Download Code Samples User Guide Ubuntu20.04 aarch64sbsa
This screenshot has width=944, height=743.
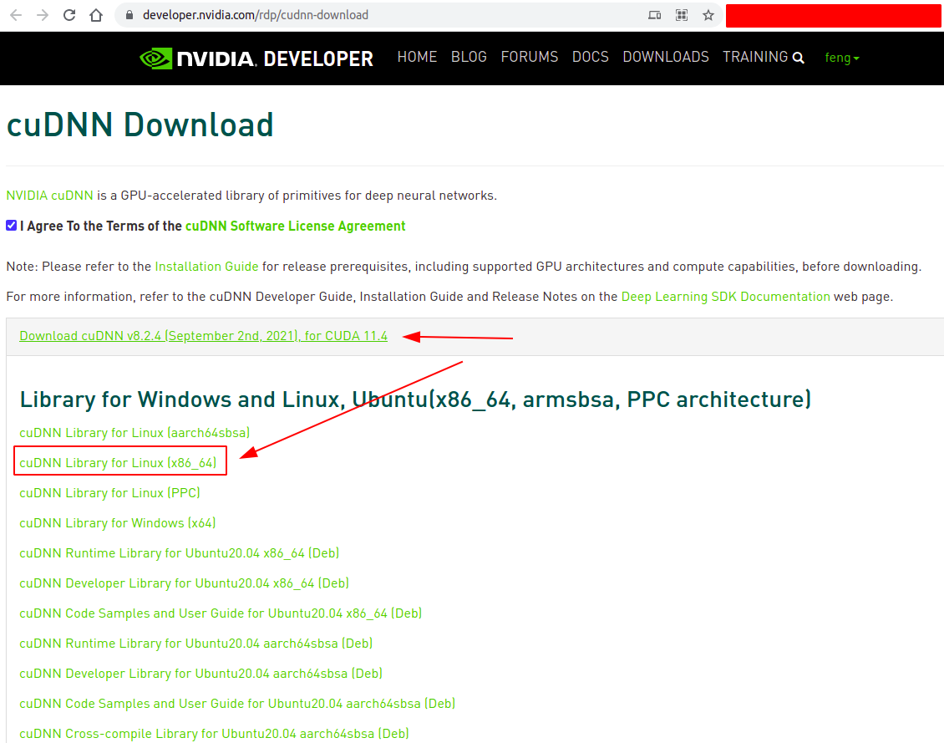click(x=237, y=704)
